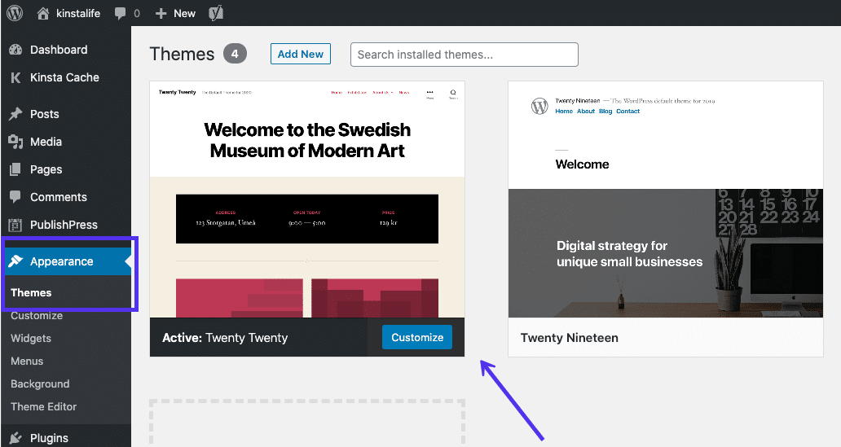Select the Twenty Nineteen theme thumbnail
841x447 pixels.
pyautogui.click(x=665, y=199)
